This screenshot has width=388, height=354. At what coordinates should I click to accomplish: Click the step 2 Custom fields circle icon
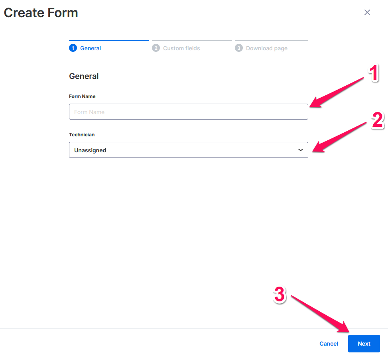pyautogui.click(x=156, y=48)
